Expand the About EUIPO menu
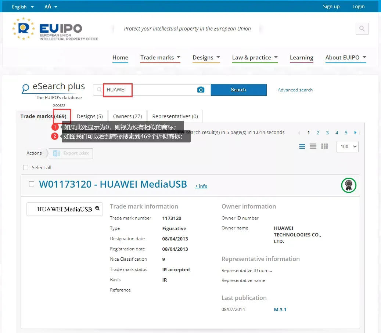The image size is (381, 333). click(x=346, y=58)
